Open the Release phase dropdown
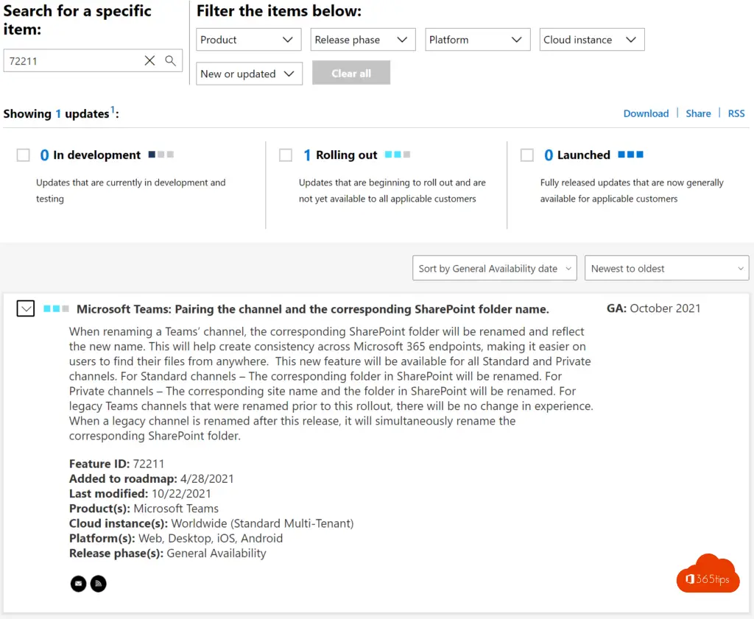Screen dimensions: 754x619 coord(362,39)
